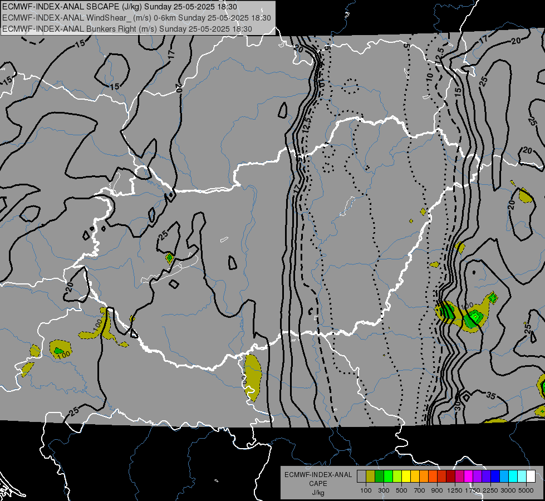Screen dimensions: 545x501
Task: Click the 35 contour label on map
Action: pos(490,395)
